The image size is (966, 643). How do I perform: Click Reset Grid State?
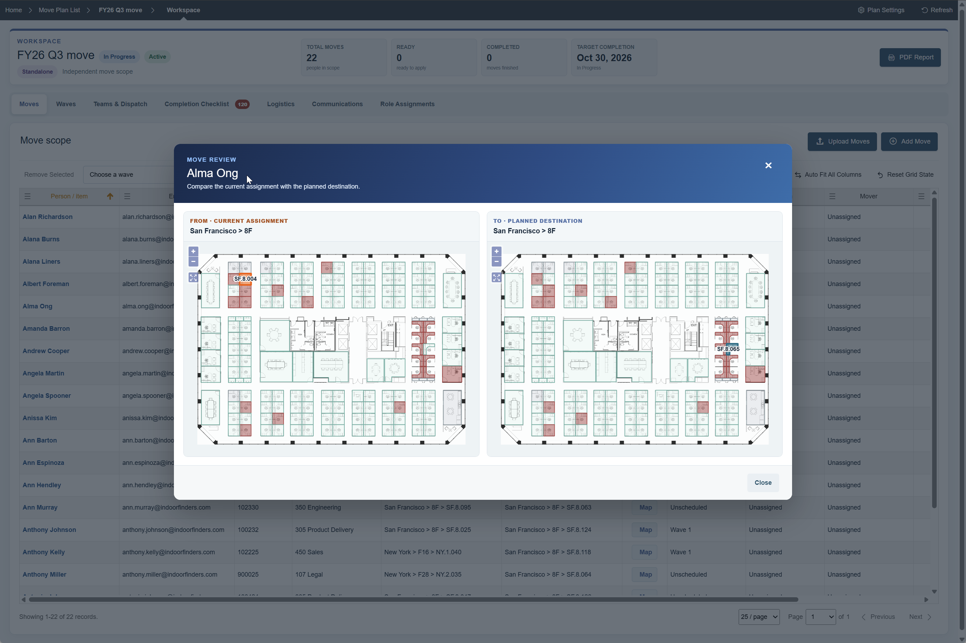(905, 175)
